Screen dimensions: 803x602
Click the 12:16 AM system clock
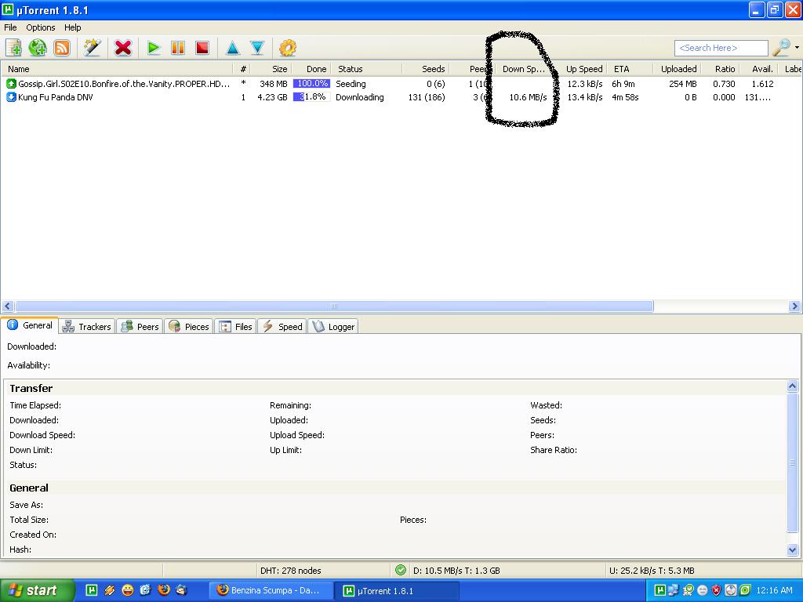pos(774,590)
